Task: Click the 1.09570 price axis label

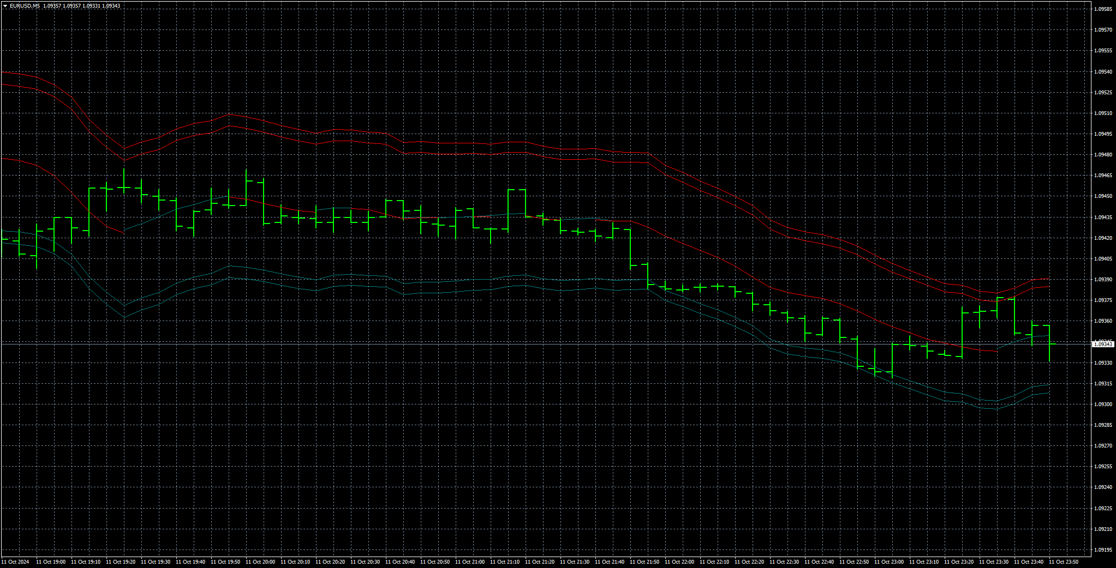Action: tap(1103, 30)
